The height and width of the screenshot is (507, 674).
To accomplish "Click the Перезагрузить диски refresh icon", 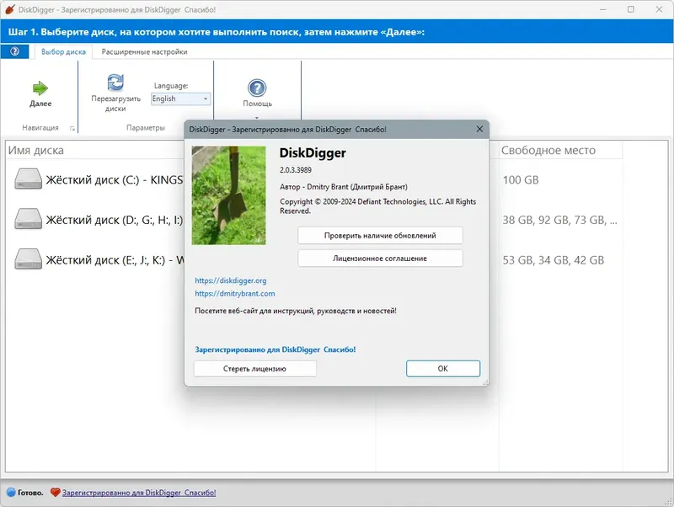I will [115, 82].
